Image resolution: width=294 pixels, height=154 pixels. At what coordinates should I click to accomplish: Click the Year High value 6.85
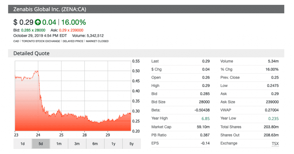click(205, 119)
